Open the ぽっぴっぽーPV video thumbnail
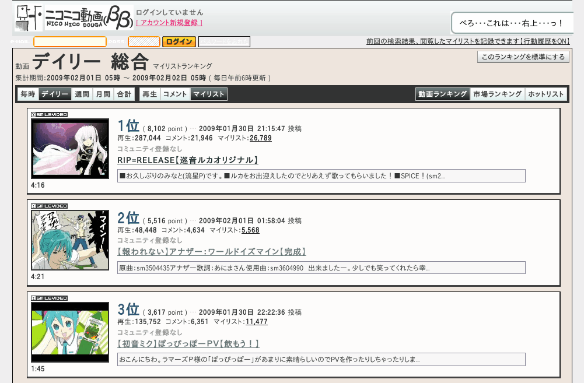584x383 pixels. point(70,332)
